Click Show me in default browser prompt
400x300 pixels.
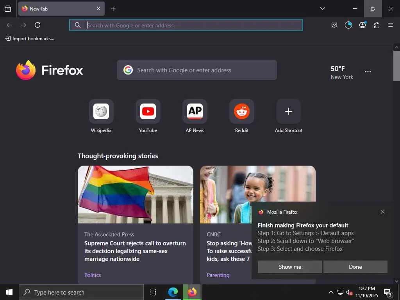[290, 267]
